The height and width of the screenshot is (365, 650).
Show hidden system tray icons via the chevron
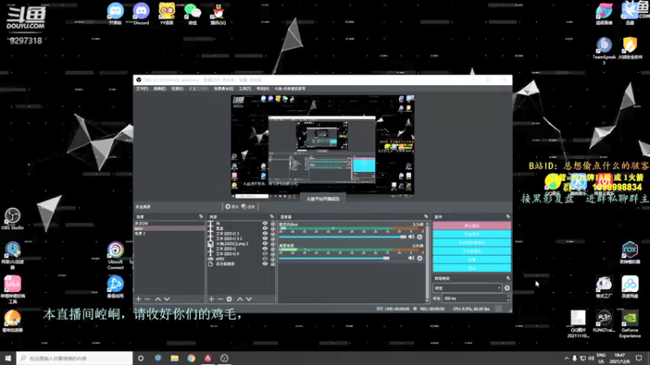click(x=566, y=358)
